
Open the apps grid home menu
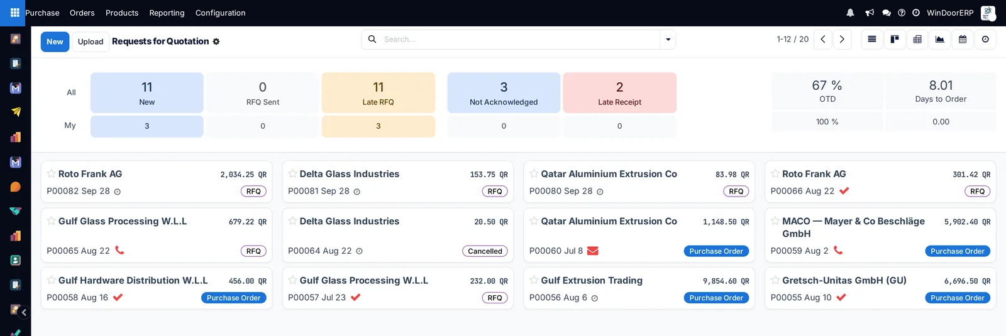(15, 13)
